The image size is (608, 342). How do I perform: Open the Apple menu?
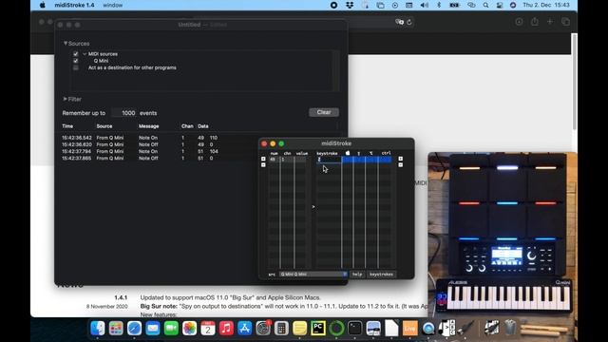(42, 5)
